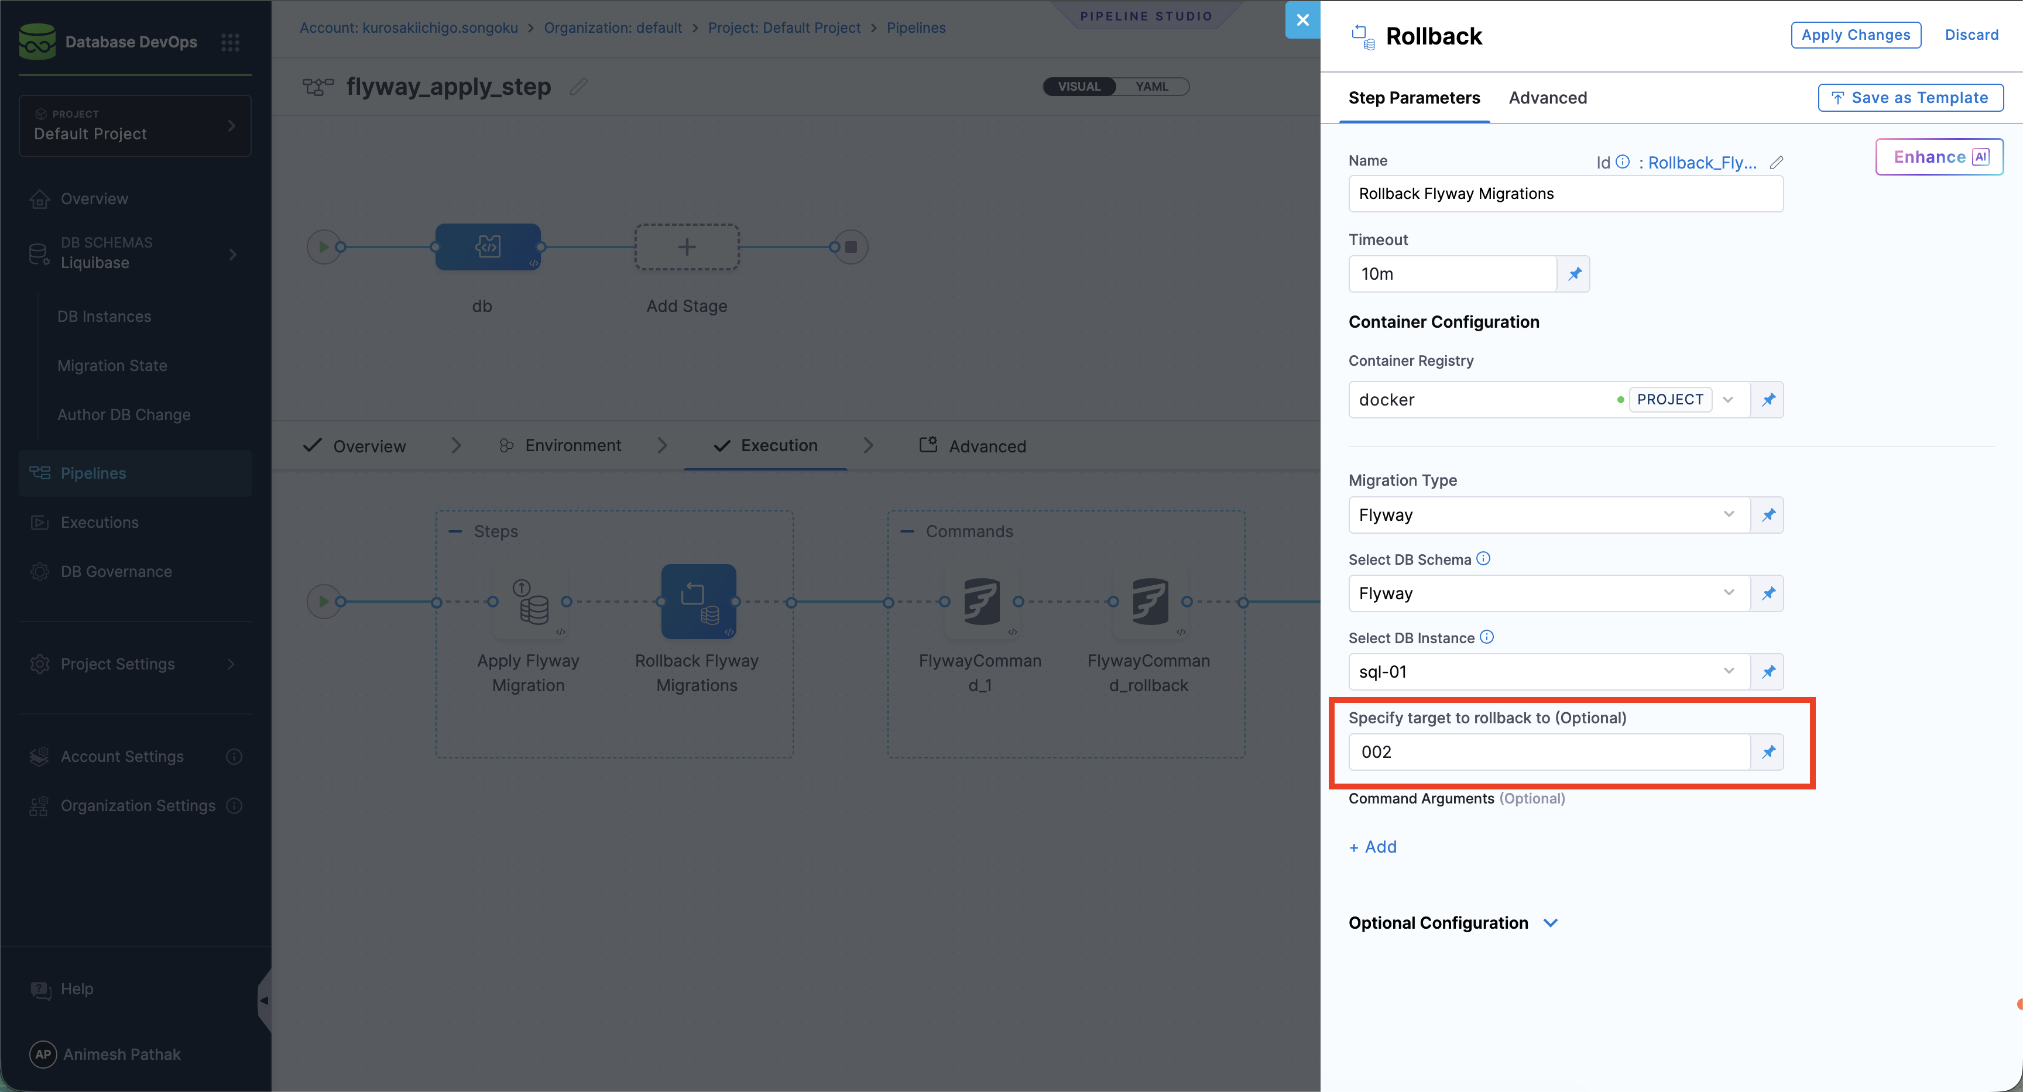
Task: Click the pin icon next to Migration Type
Action: [1768, 515]
